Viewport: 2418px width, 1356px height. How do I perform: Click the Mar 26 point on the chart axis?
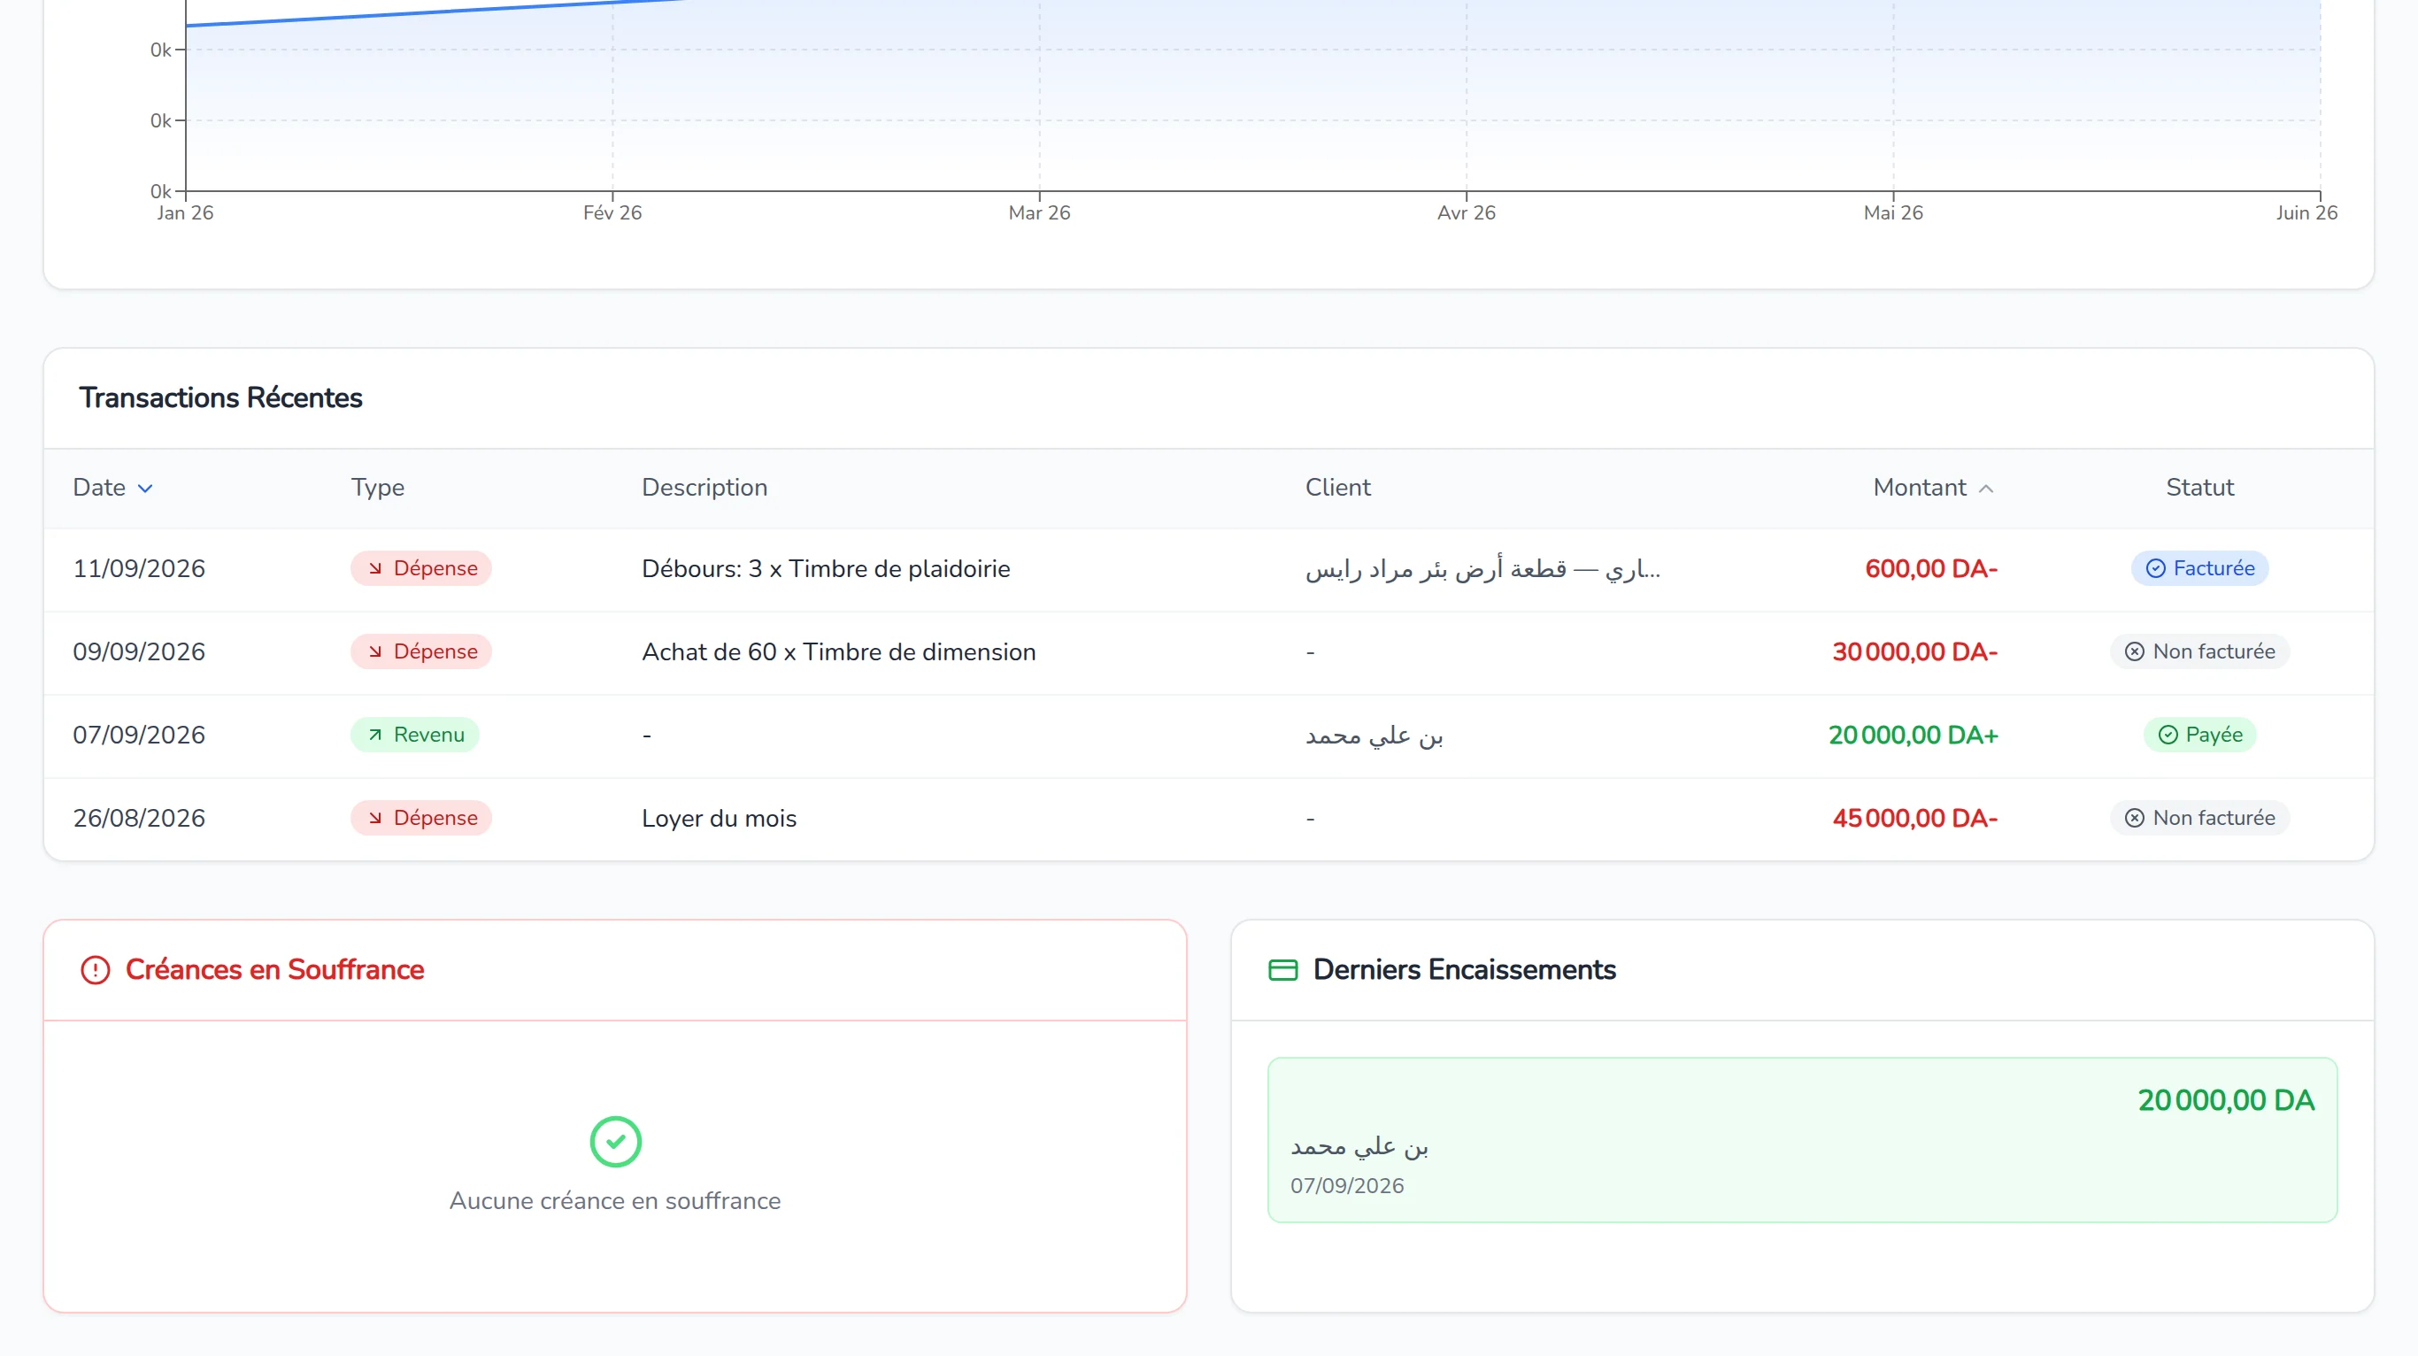pyautogui.click(x=1039, y=192)
